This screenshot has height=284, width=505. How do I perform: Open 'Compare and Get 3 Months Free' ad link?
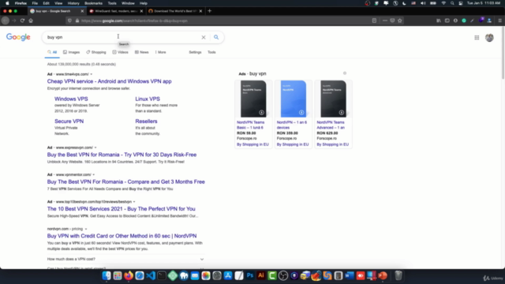click(x=126, y=181)
